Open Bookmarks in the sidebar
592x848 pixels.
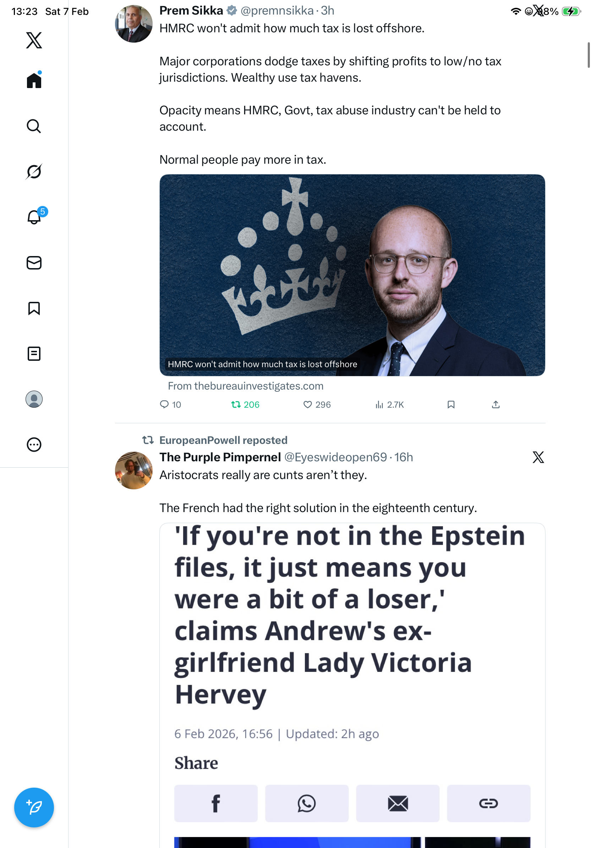point(34,308)
